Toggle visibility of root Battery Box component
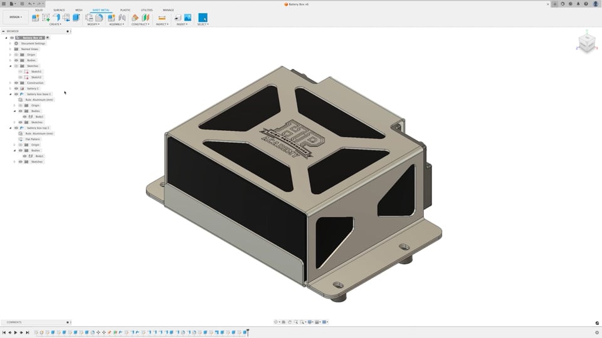The height and width of the screenshot is (338, 602). pos(12,38)
